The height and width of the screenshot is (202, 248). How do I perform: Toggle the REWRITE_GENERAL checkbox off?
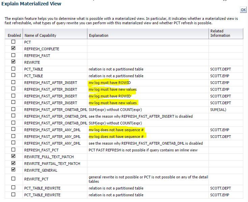point(13,170)
